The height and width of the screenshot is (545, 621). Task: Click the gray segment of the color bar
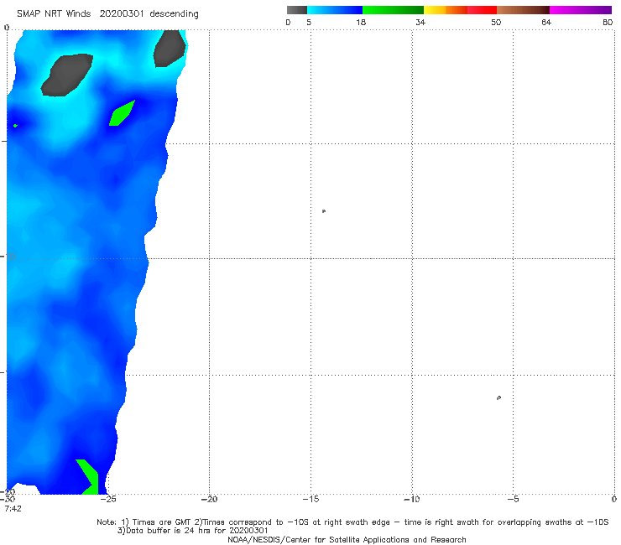[297, 10]
